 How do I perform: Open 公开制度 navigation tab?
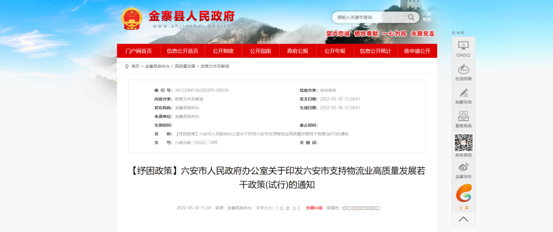pos(223,51)
